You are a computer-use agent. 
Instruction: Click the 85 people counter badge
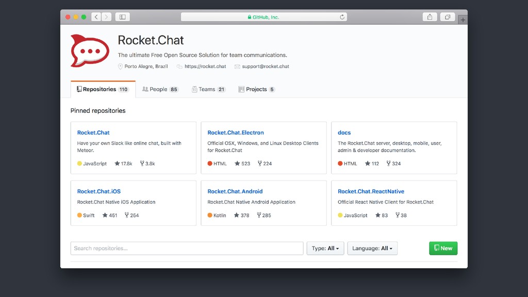pyautogui.click(x=174, y=89)
